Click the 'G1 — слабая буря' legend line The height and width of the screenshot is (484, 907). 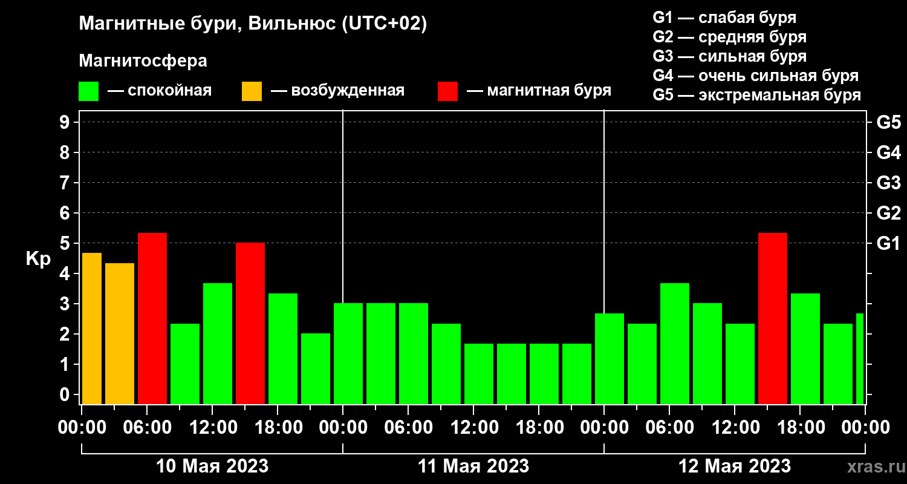coord(724,17)
